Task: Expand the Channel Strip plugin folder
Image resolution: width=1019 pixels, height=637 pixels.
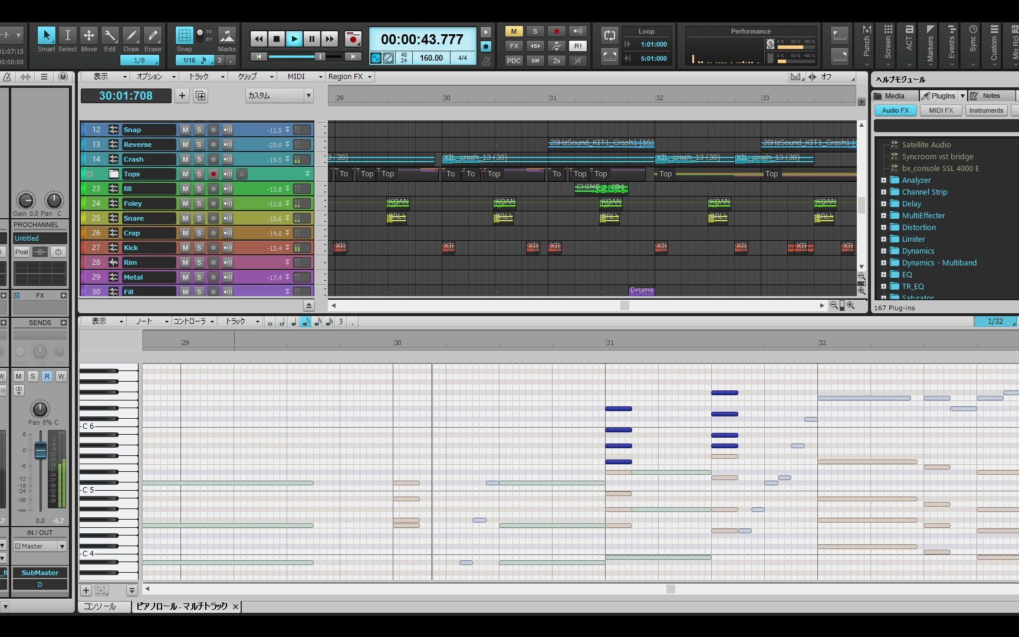Action: [x=883, y=192]
